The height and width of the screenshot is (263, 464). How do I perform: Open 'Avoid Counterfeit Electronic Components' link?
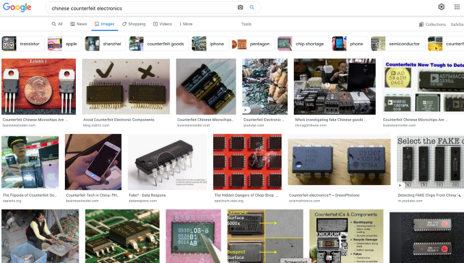(x=119, y=120)
